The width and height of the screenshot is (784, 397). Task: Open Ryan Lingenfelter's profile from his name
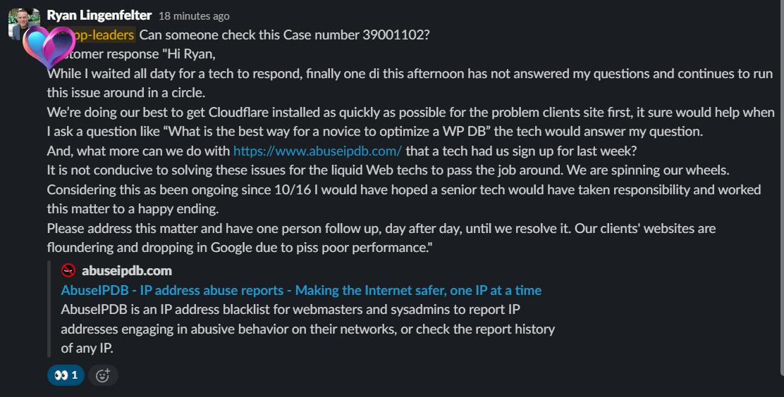99,15
